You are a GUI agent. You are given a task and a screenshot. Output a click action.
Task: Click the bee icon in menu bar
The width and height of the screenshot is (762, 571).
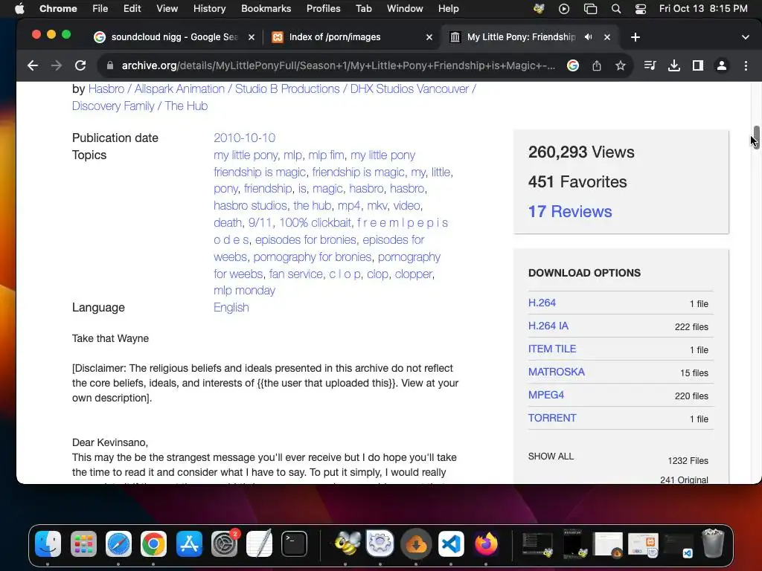pos(539,8)
